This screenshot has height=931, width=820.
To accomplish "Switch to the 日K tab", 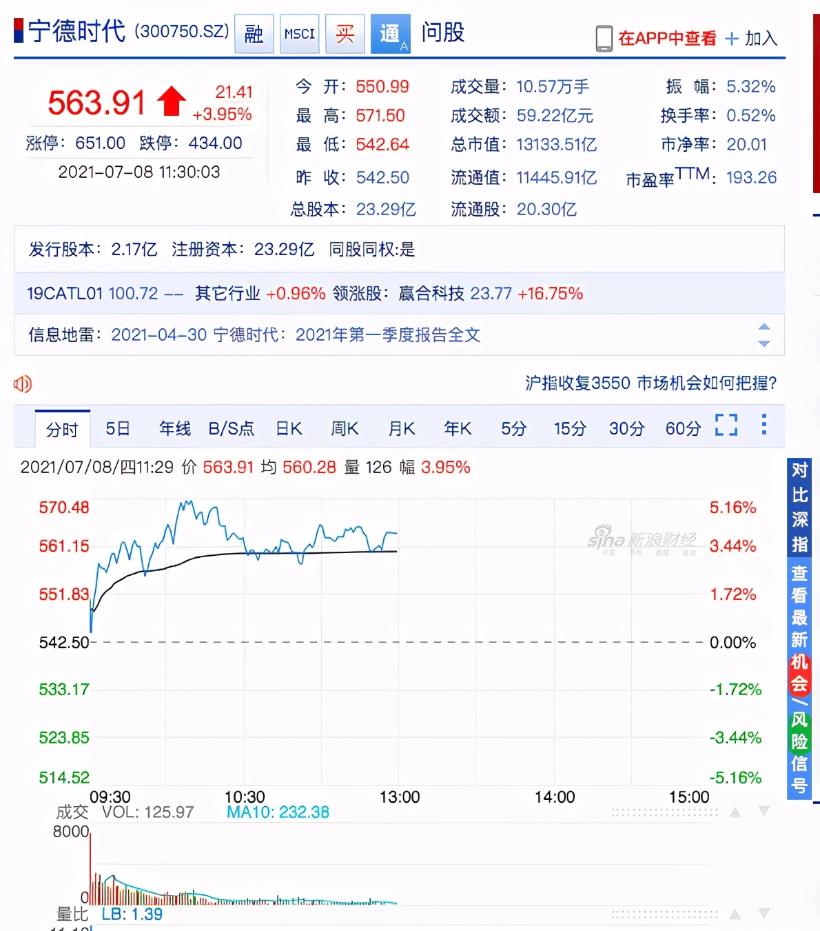I will point(289,429).
